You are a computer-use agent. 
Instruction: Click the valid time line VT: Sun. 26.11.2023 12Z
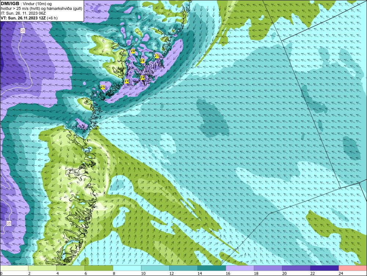click(x=23, y=18)
